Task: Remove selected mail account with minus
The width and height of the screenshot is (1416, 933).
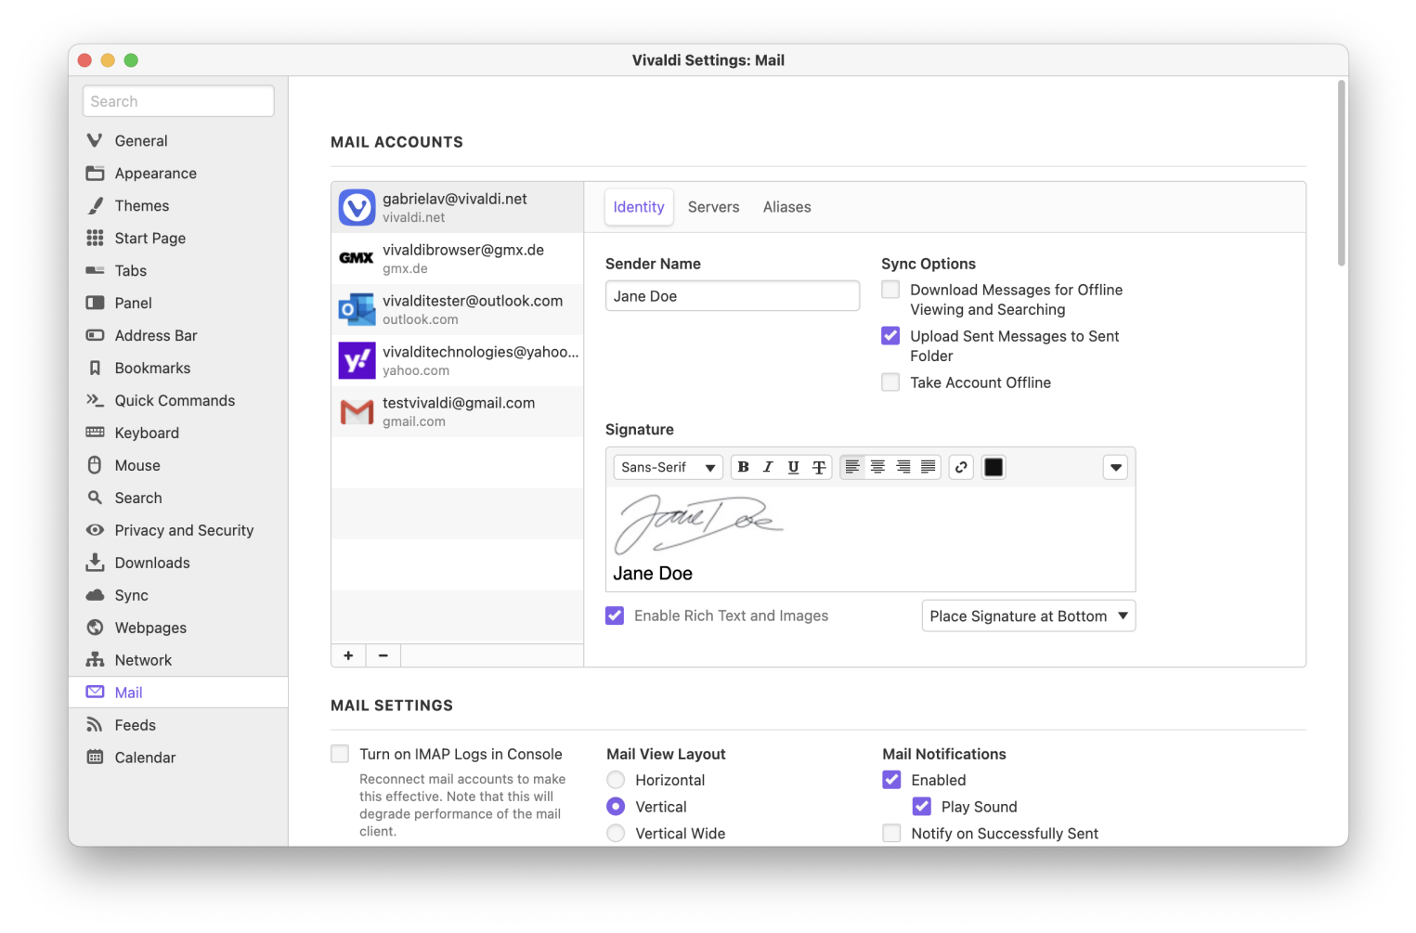Action: click(383, 655)
